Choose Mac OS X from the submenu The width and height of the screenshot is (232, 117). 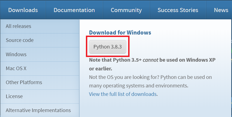[x=16, y=68]
